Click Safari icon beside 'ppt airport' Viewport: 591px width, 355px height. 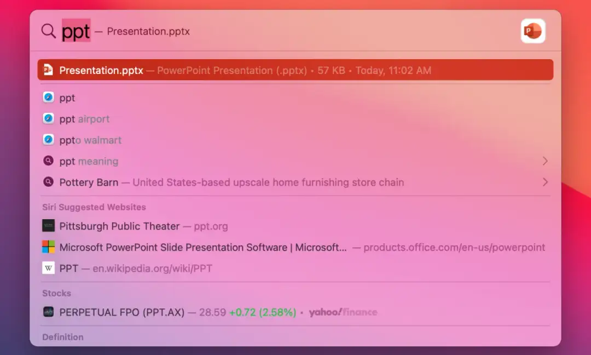49,119
